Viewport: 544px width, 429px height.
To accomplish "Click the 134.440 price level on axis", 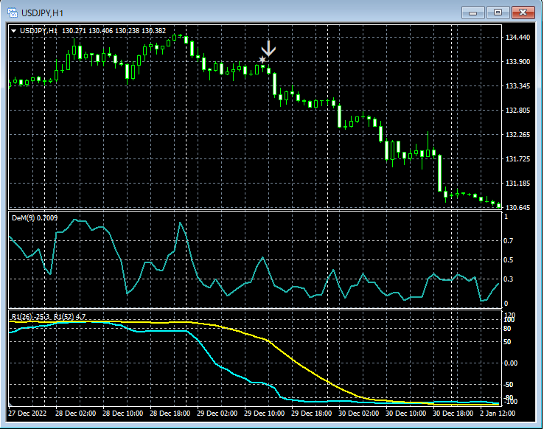I will coord(519,38).
